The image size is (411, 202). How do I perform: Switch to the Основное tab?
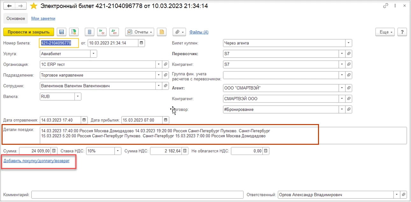click(16, 18)
